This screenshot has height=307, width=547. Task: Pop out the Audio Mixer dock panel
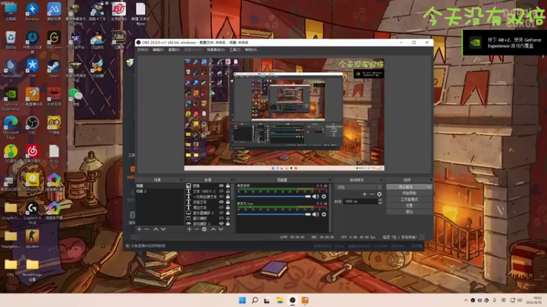[x=330, y=179]
